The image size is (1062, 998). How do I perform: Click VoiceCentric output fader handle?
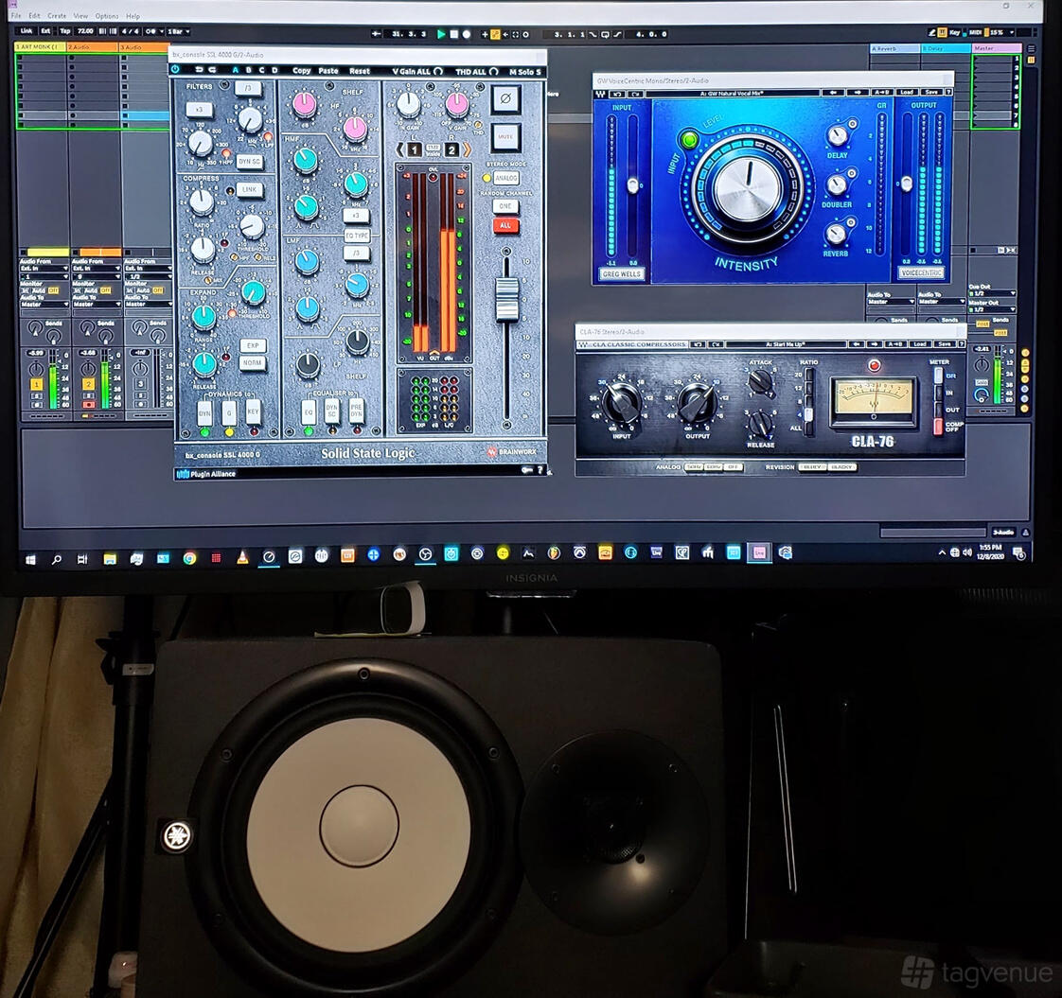(x=906, y=184)
